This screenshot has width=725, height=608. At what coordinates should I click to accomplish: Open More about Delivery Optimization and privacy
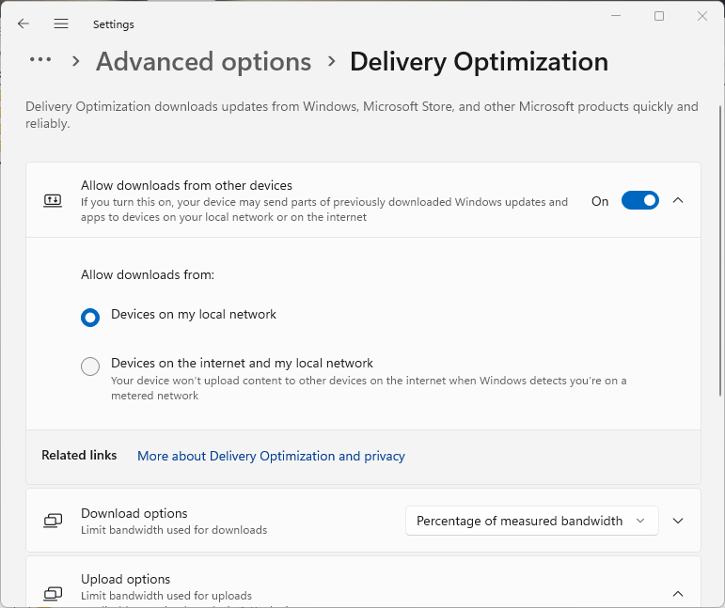tap(271, 456)
